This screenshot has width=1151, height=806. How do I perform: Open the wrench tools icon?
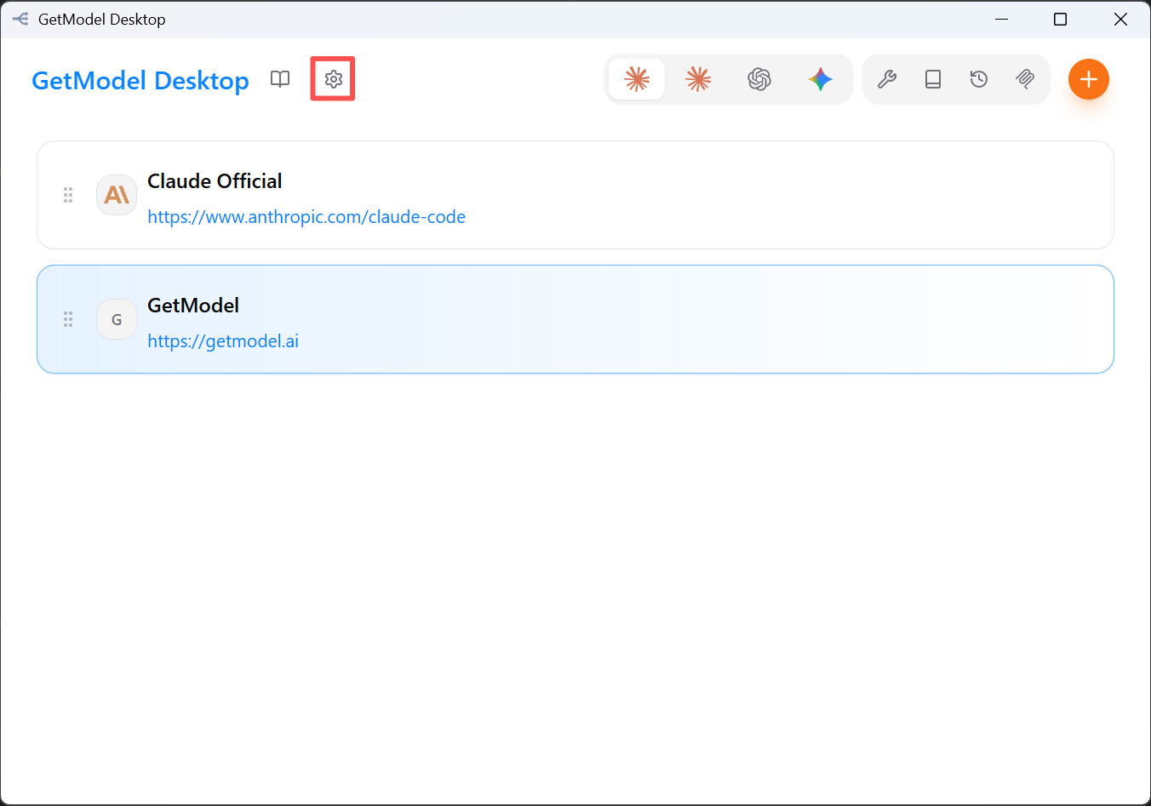[887, 79]
